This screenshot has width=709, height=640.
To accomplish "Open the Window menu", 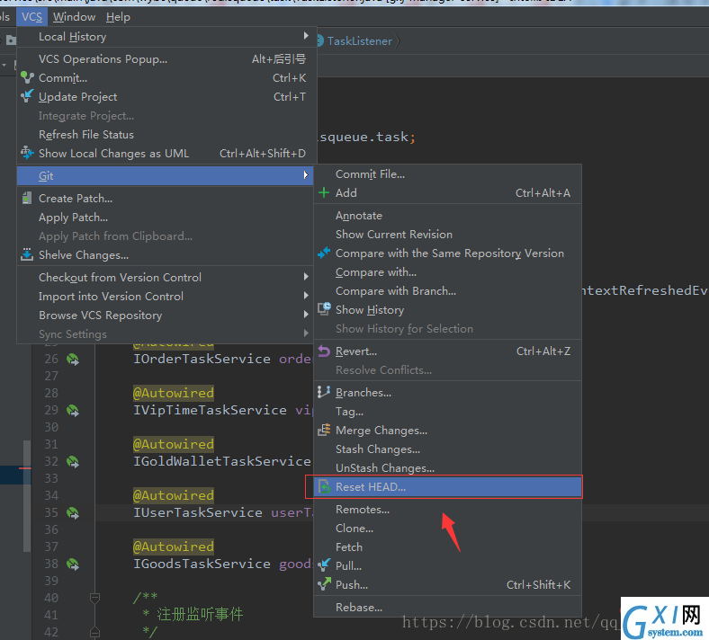I will point(74,17).
